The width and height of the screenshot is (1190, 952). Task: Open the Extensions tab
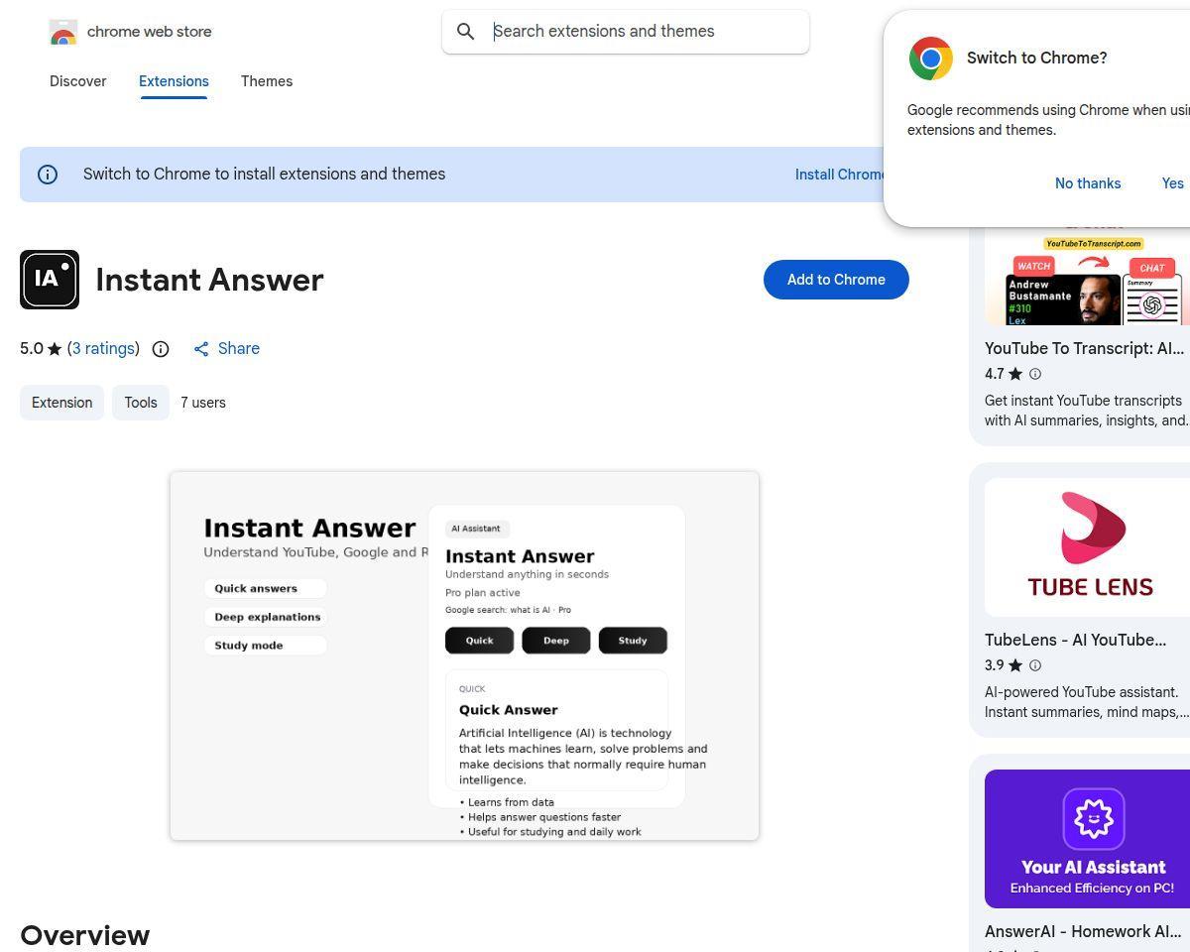(x=174, y=81)
